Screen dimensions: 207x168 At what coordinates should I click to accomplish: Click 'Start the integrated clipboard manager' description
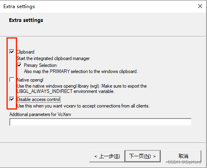[x=53, y=58]
